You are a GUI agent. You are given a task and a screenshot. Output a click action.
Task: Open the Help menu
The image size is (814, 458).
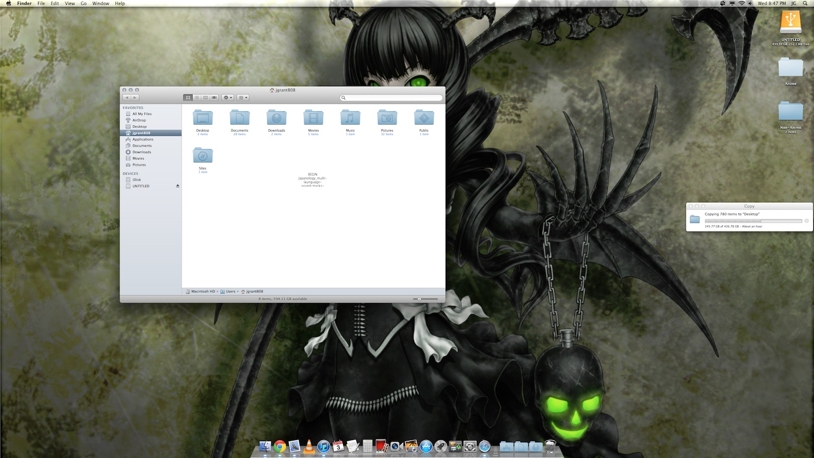coord(120,3)
